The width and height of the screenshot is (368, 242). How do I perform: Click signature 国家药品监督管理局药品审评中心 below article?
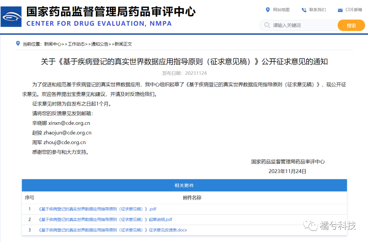(x=288, y=161)
